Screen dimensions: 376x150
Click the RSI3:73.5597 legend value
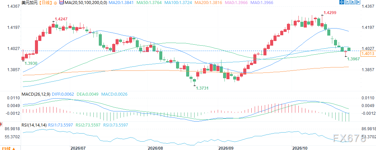click(116, 125)
